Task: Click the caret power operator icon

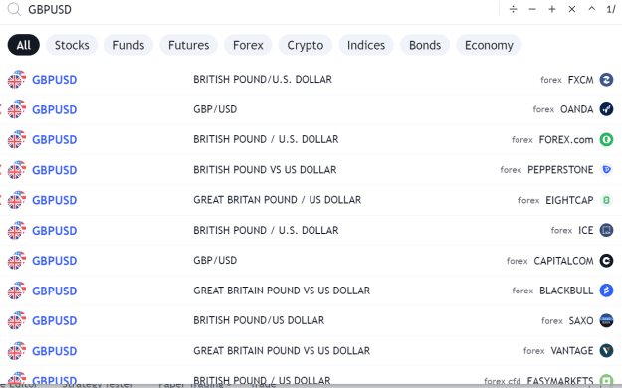Action: point(591,9)
